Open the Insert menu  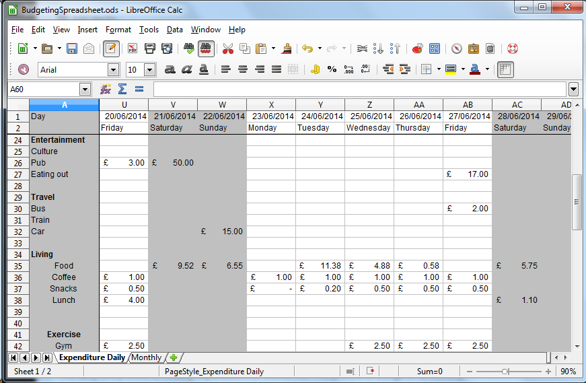tap(87, 30)
